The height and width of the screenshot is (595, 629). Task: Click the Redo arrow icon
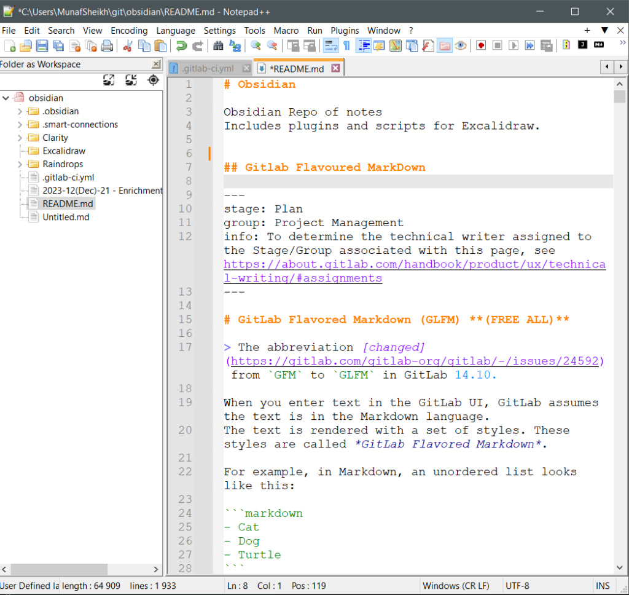click(x=197, y=46)
